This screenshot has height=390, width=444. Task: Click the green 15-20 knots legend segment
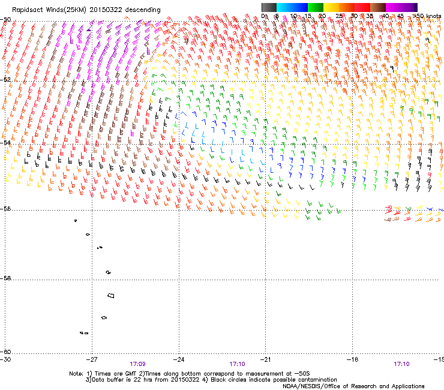coord(316,7)
